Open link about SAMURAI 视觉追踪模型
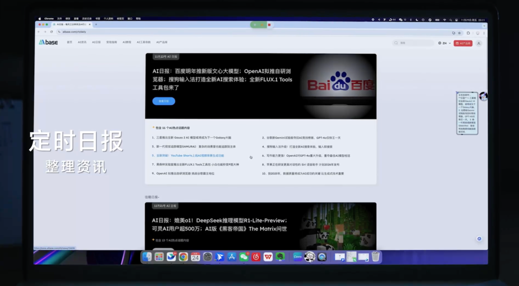 pyautogui.click(x=194, y=147)
